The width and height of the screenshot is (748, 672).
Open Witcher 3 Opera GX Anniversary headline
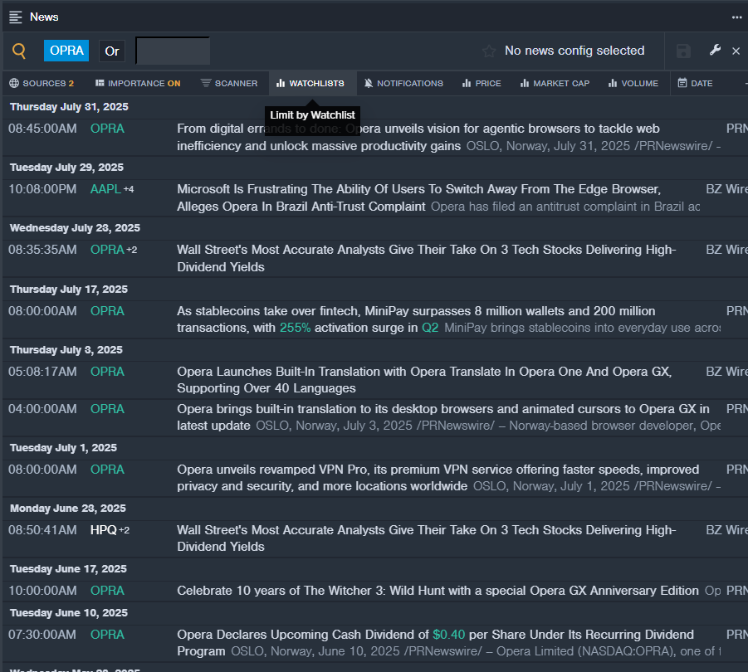438,591
